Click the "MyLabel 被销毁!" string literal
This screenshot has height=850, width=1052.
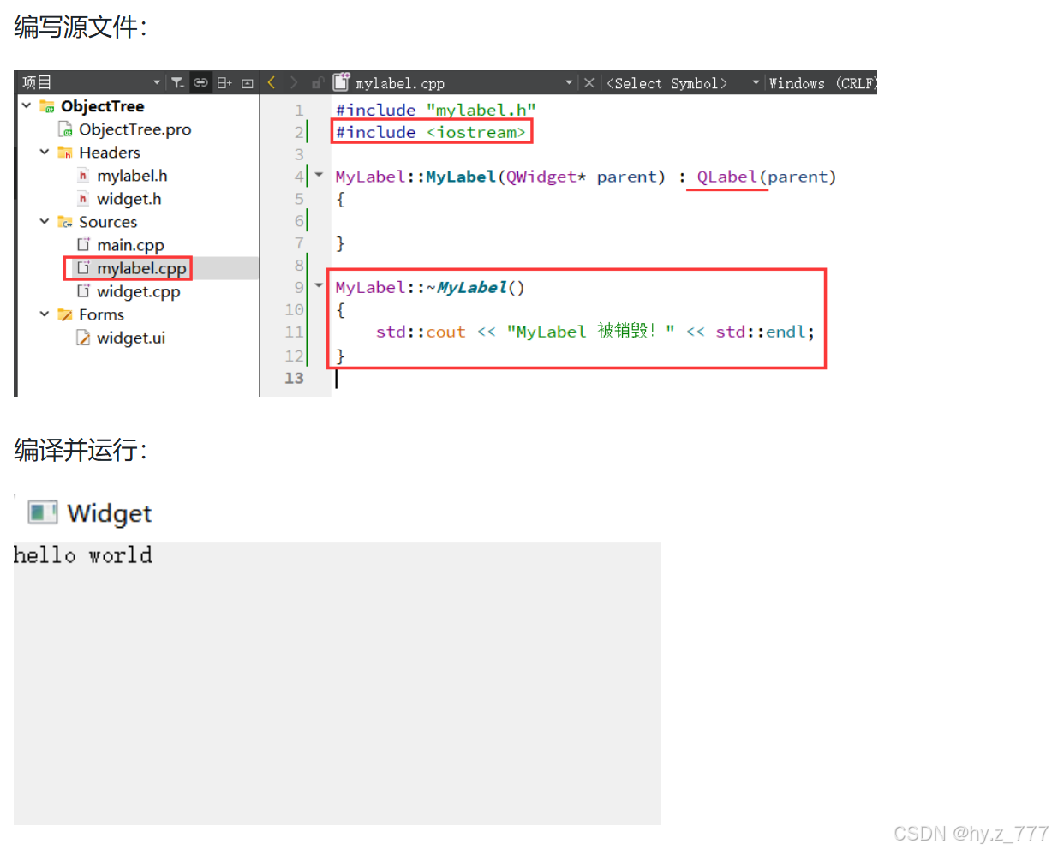pos(590,332)
